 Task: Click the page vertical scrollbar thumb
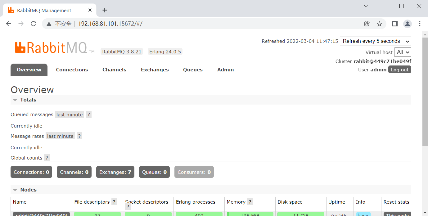tap(425, 92)
